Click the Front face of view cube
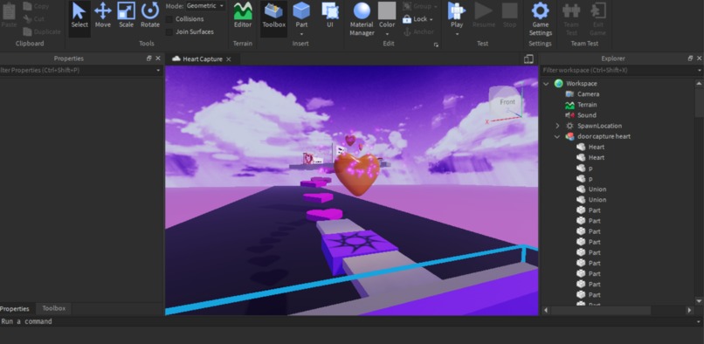The image size is (704, 344). pyautogui.click(x=507, y=102)
